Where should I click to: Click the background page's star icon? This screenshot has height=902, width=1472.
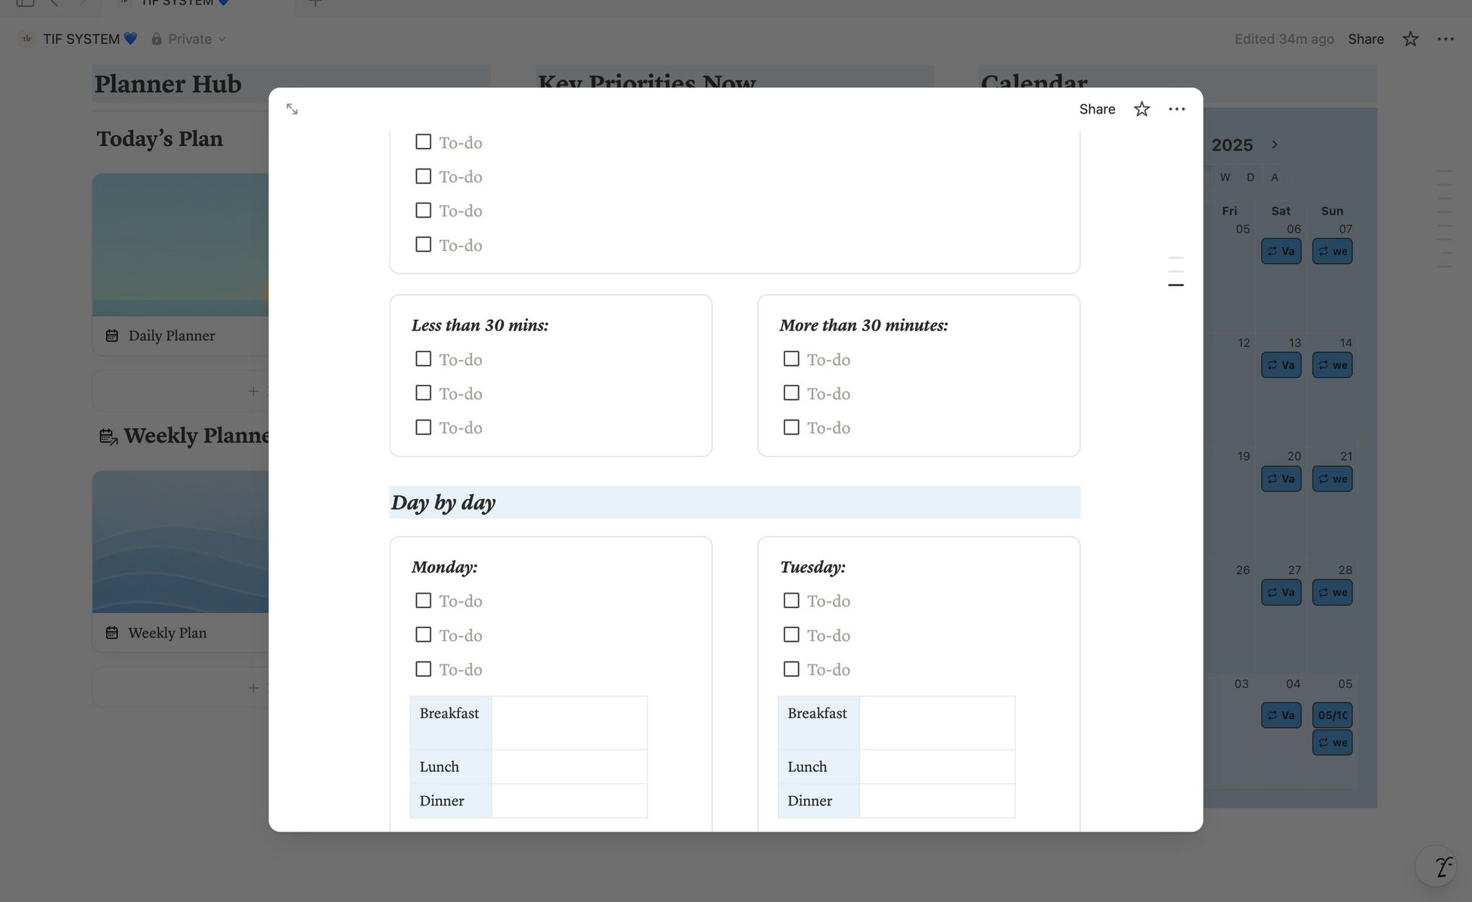(1410, 39)
